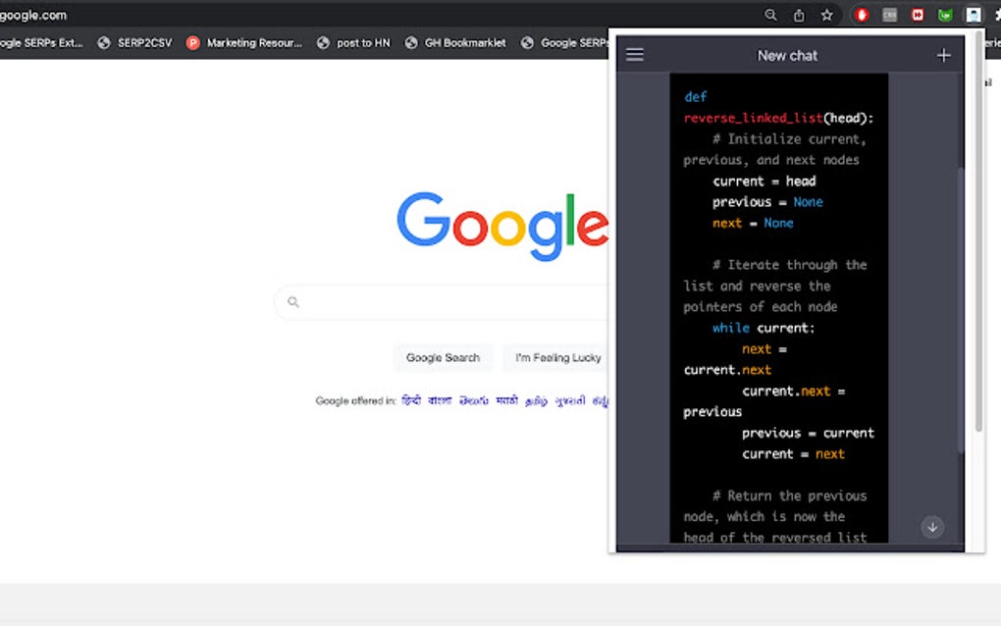Click the share/upload icon in the address bar
This screenshot has height=626, width=1001.
800,15
